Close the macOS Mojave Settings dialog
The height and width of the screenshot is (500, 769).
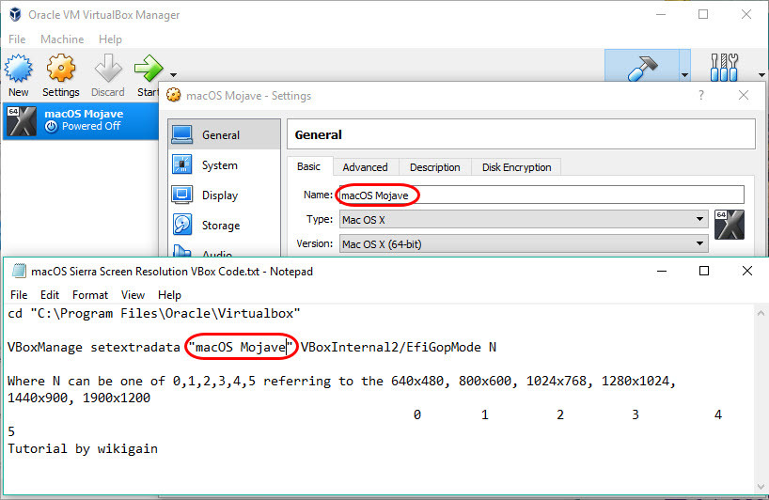744,95
